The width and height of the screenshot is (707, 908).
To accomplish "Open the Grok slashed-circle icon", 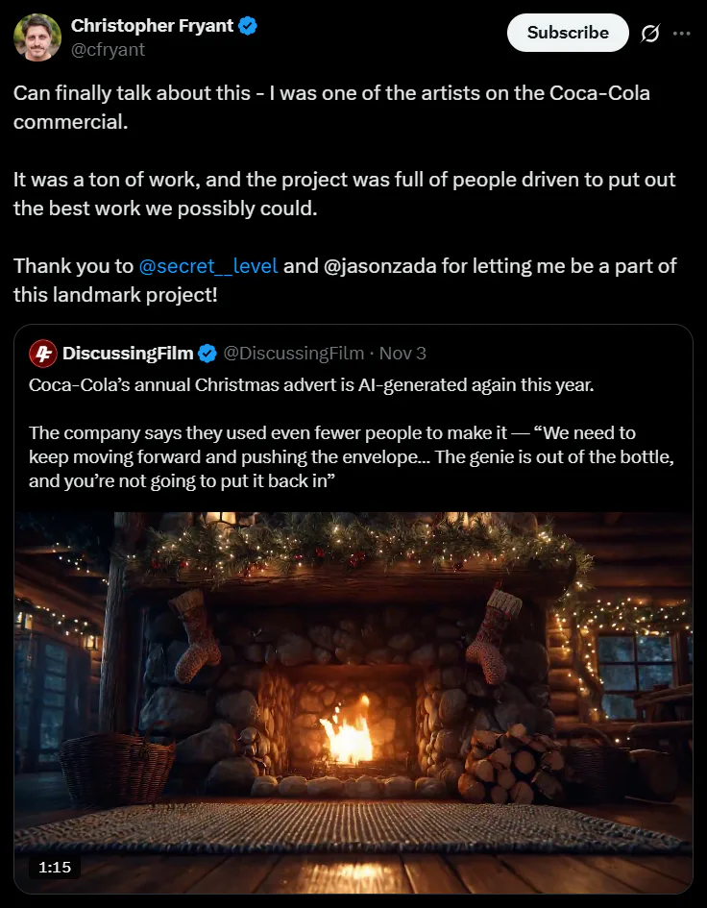I will point(650,34).
